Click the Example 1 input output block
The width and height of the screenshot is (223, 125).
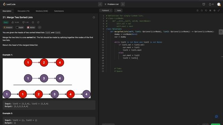[49, 105]
